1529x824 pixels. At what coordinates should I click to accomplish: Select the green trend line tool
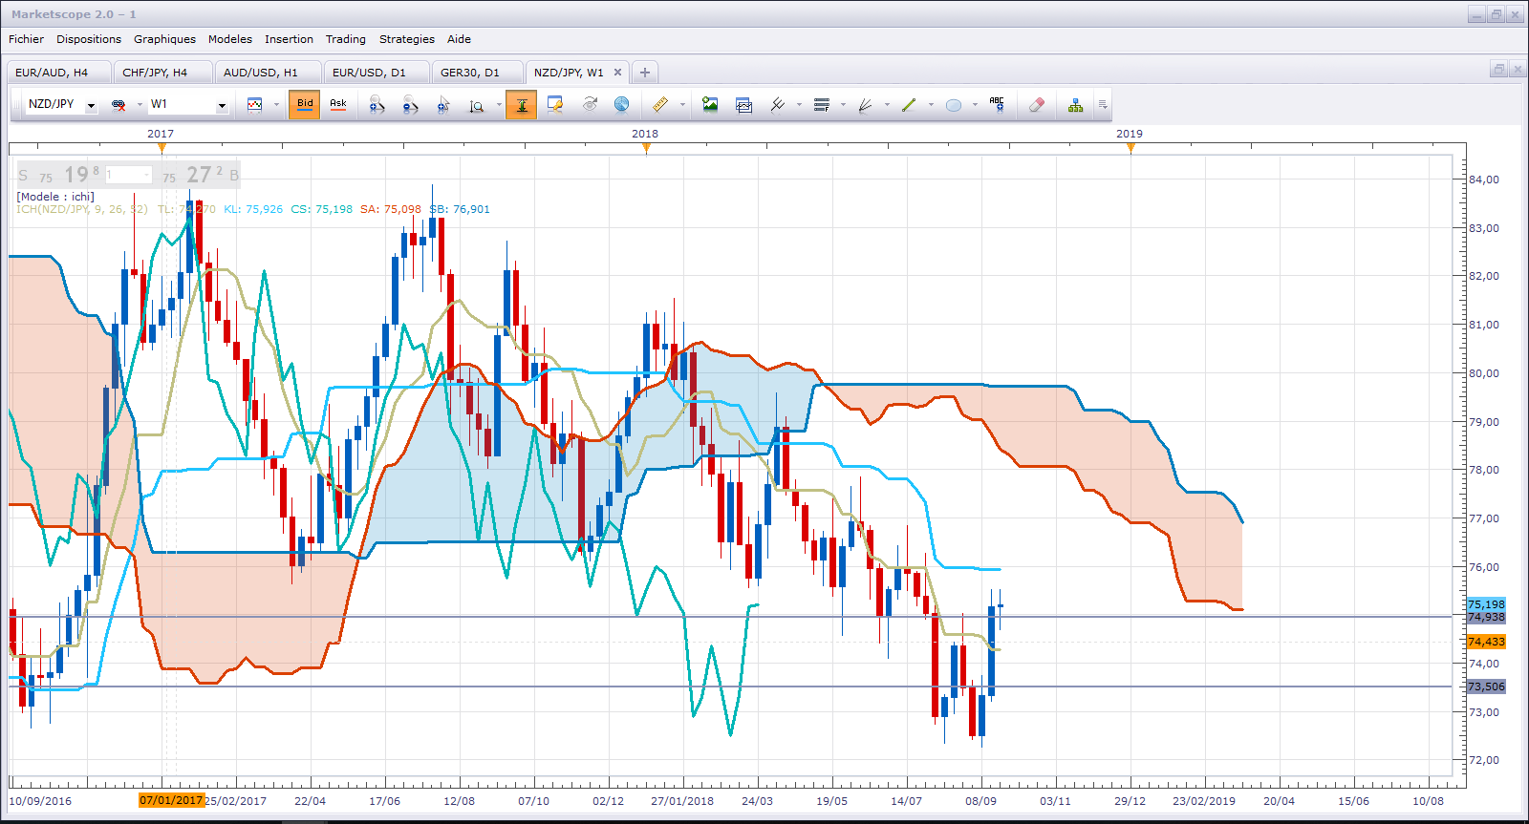coord(909,105)
